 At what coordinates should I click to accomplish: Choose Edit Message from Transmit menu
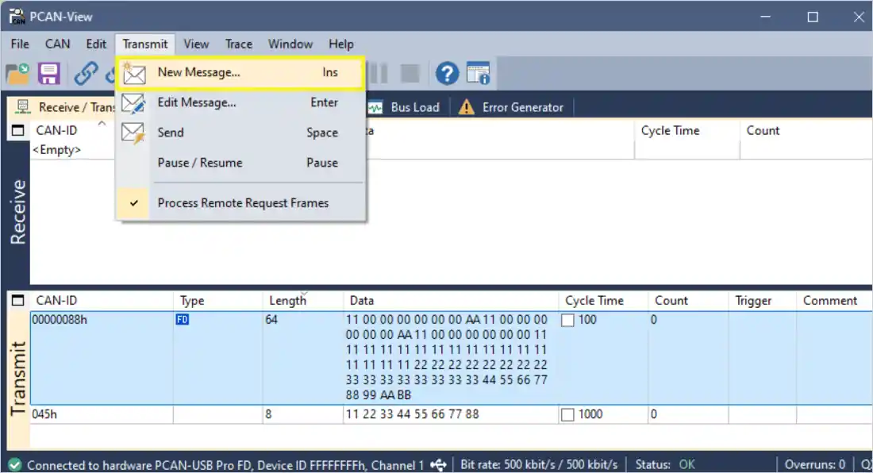pyautogui.click(x=240, y=102)
